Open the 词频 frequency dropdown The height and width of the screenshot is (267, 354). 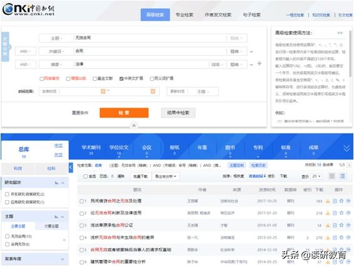point(217,64)
